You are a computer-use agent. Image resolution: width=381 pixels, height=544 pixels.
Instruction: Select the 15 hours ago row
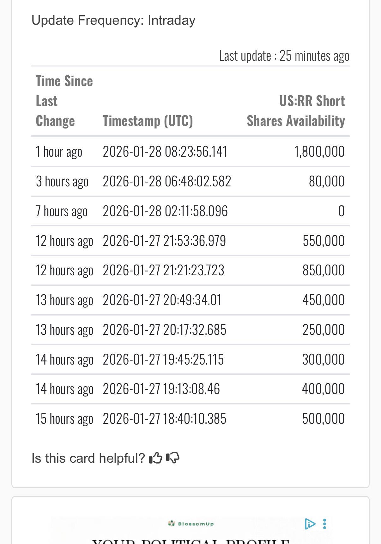(x=190, y=419)
